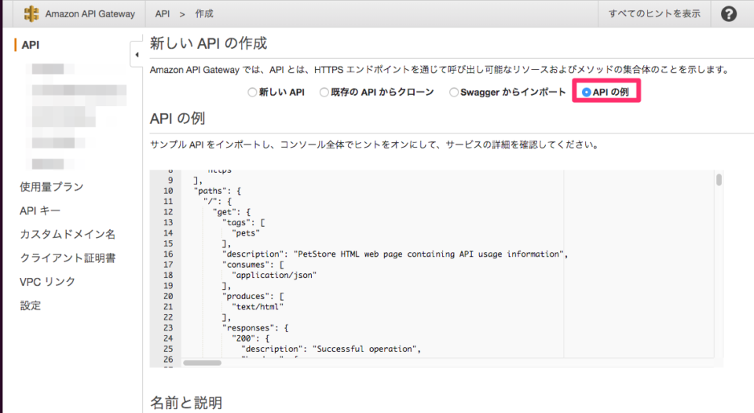
Task: Click the API breadcrumb link
Action: (163, 14)
